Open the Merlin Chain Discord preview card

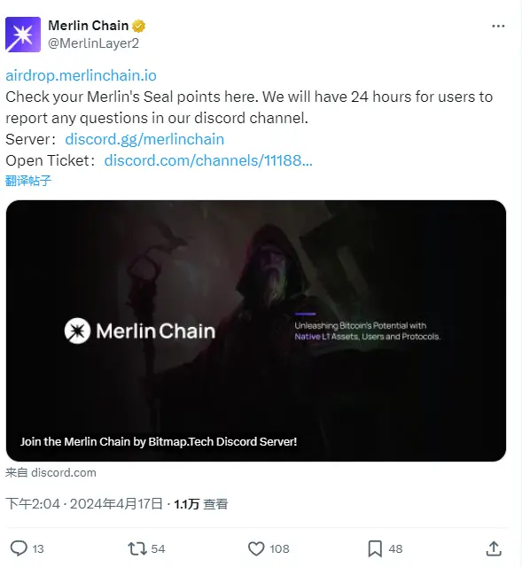(256, 330)
